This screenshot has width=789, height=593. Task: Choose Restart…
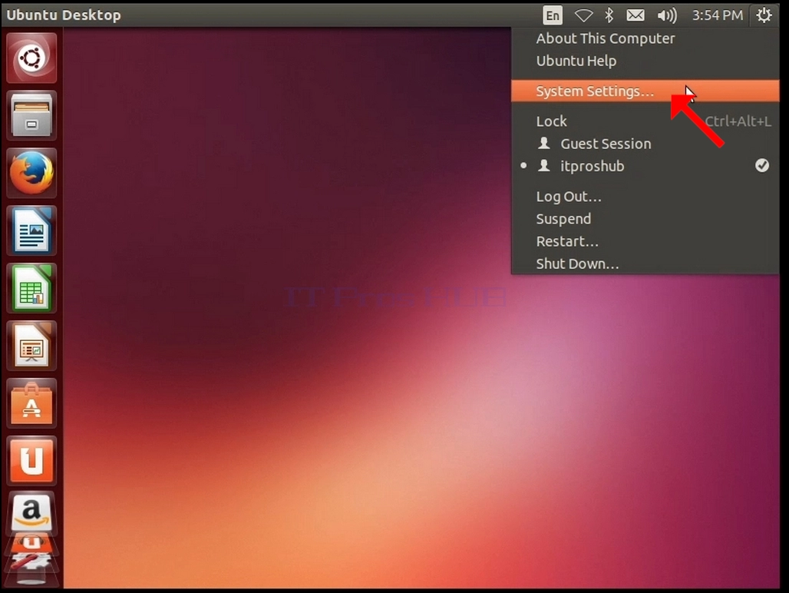click(645, 241)
